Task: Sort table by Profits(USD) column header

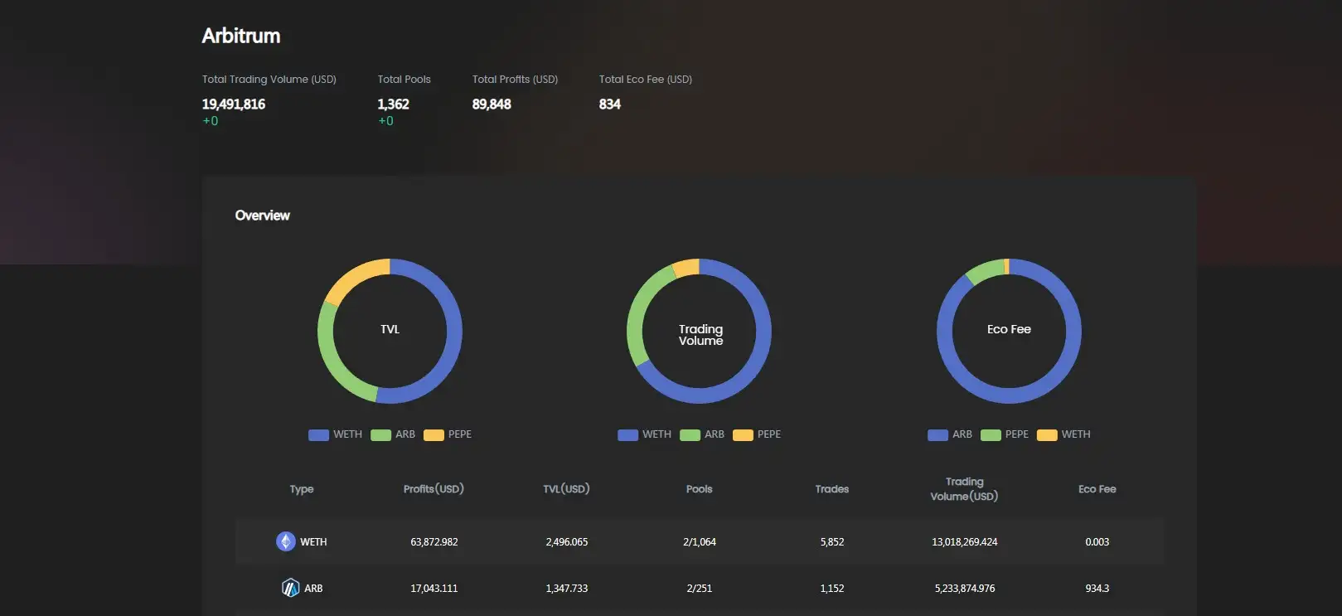Action: pos(434,489)
